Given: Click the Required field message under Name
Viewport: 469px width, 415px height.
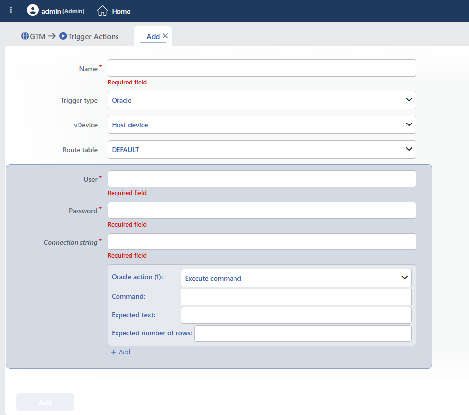Looking at the screenshot, I should tap(127, 83).
